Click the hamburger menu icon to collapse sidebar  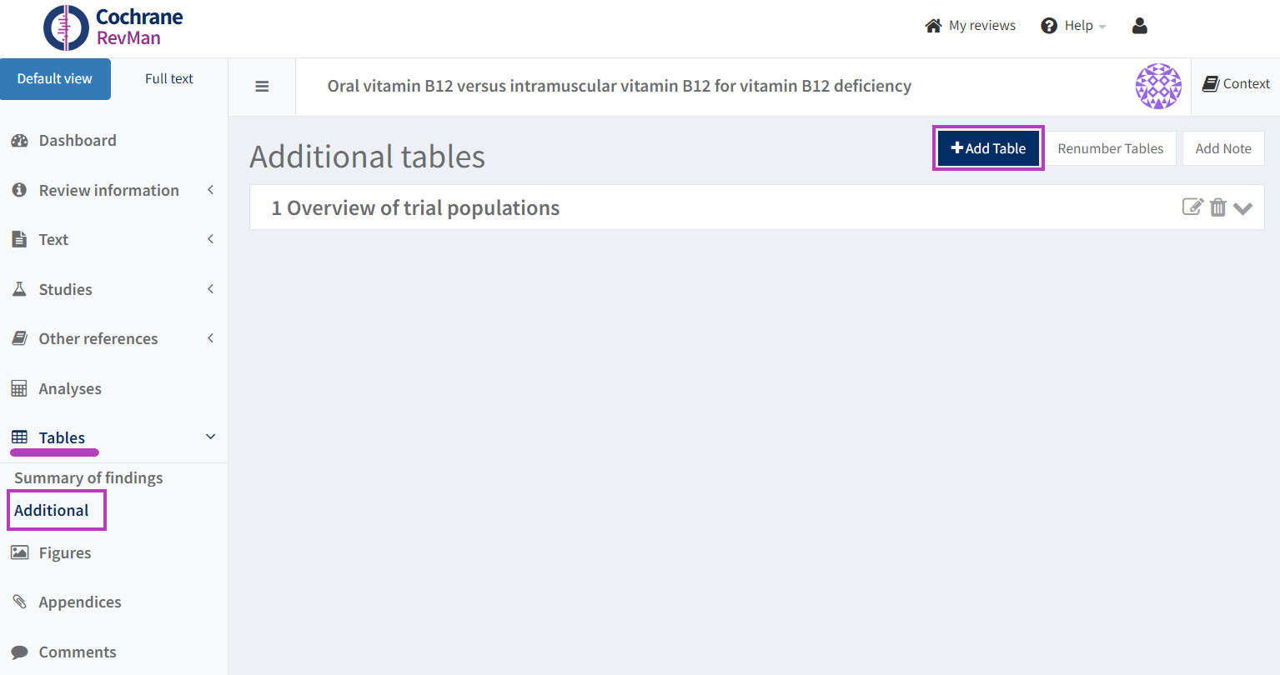point(262,87)
